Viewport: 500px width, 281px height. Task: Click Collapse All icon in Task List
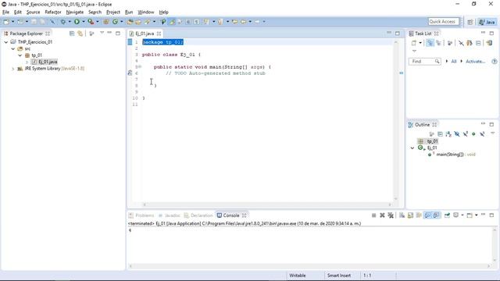pos(478,43)
